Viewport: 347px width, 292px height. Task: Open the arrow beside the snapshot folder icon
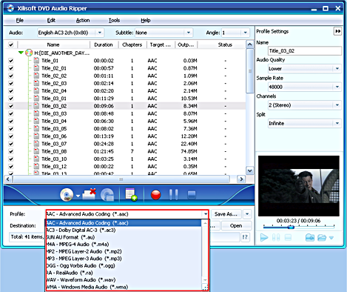[x=331, y=238]
